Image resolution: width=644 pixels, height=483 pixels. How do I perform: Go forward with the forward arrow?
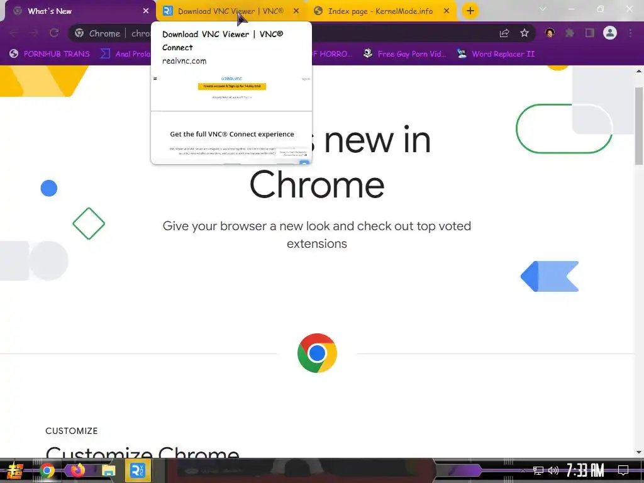click(x=34, y=33)
